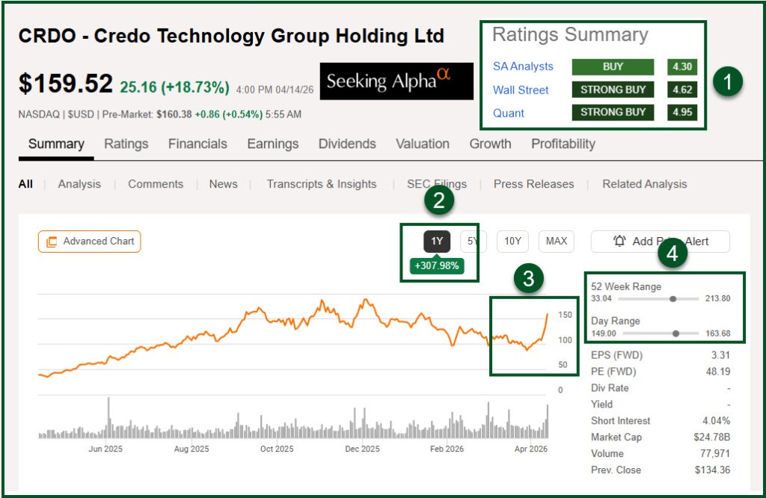Click the 52 Week Range slider marker
766x498 pixels.
click(673, 298)
